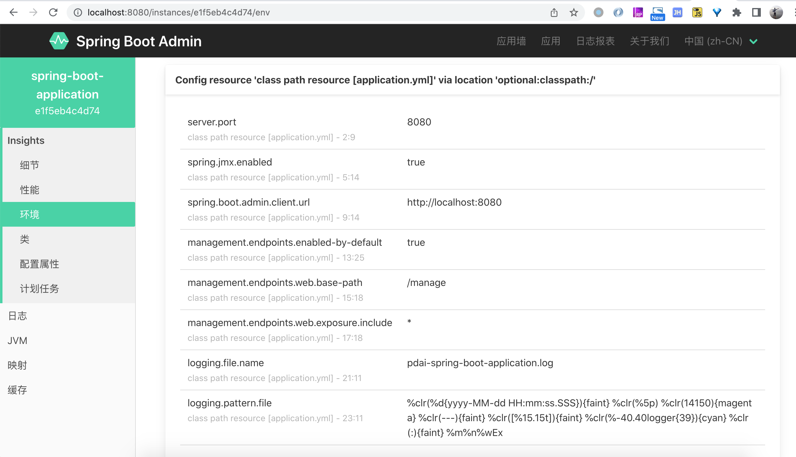The height and width of the screenshot is (457, 796).
Task: Click the logging.pattern.file property
Action: pyautogui.click(x=230, y=403)
